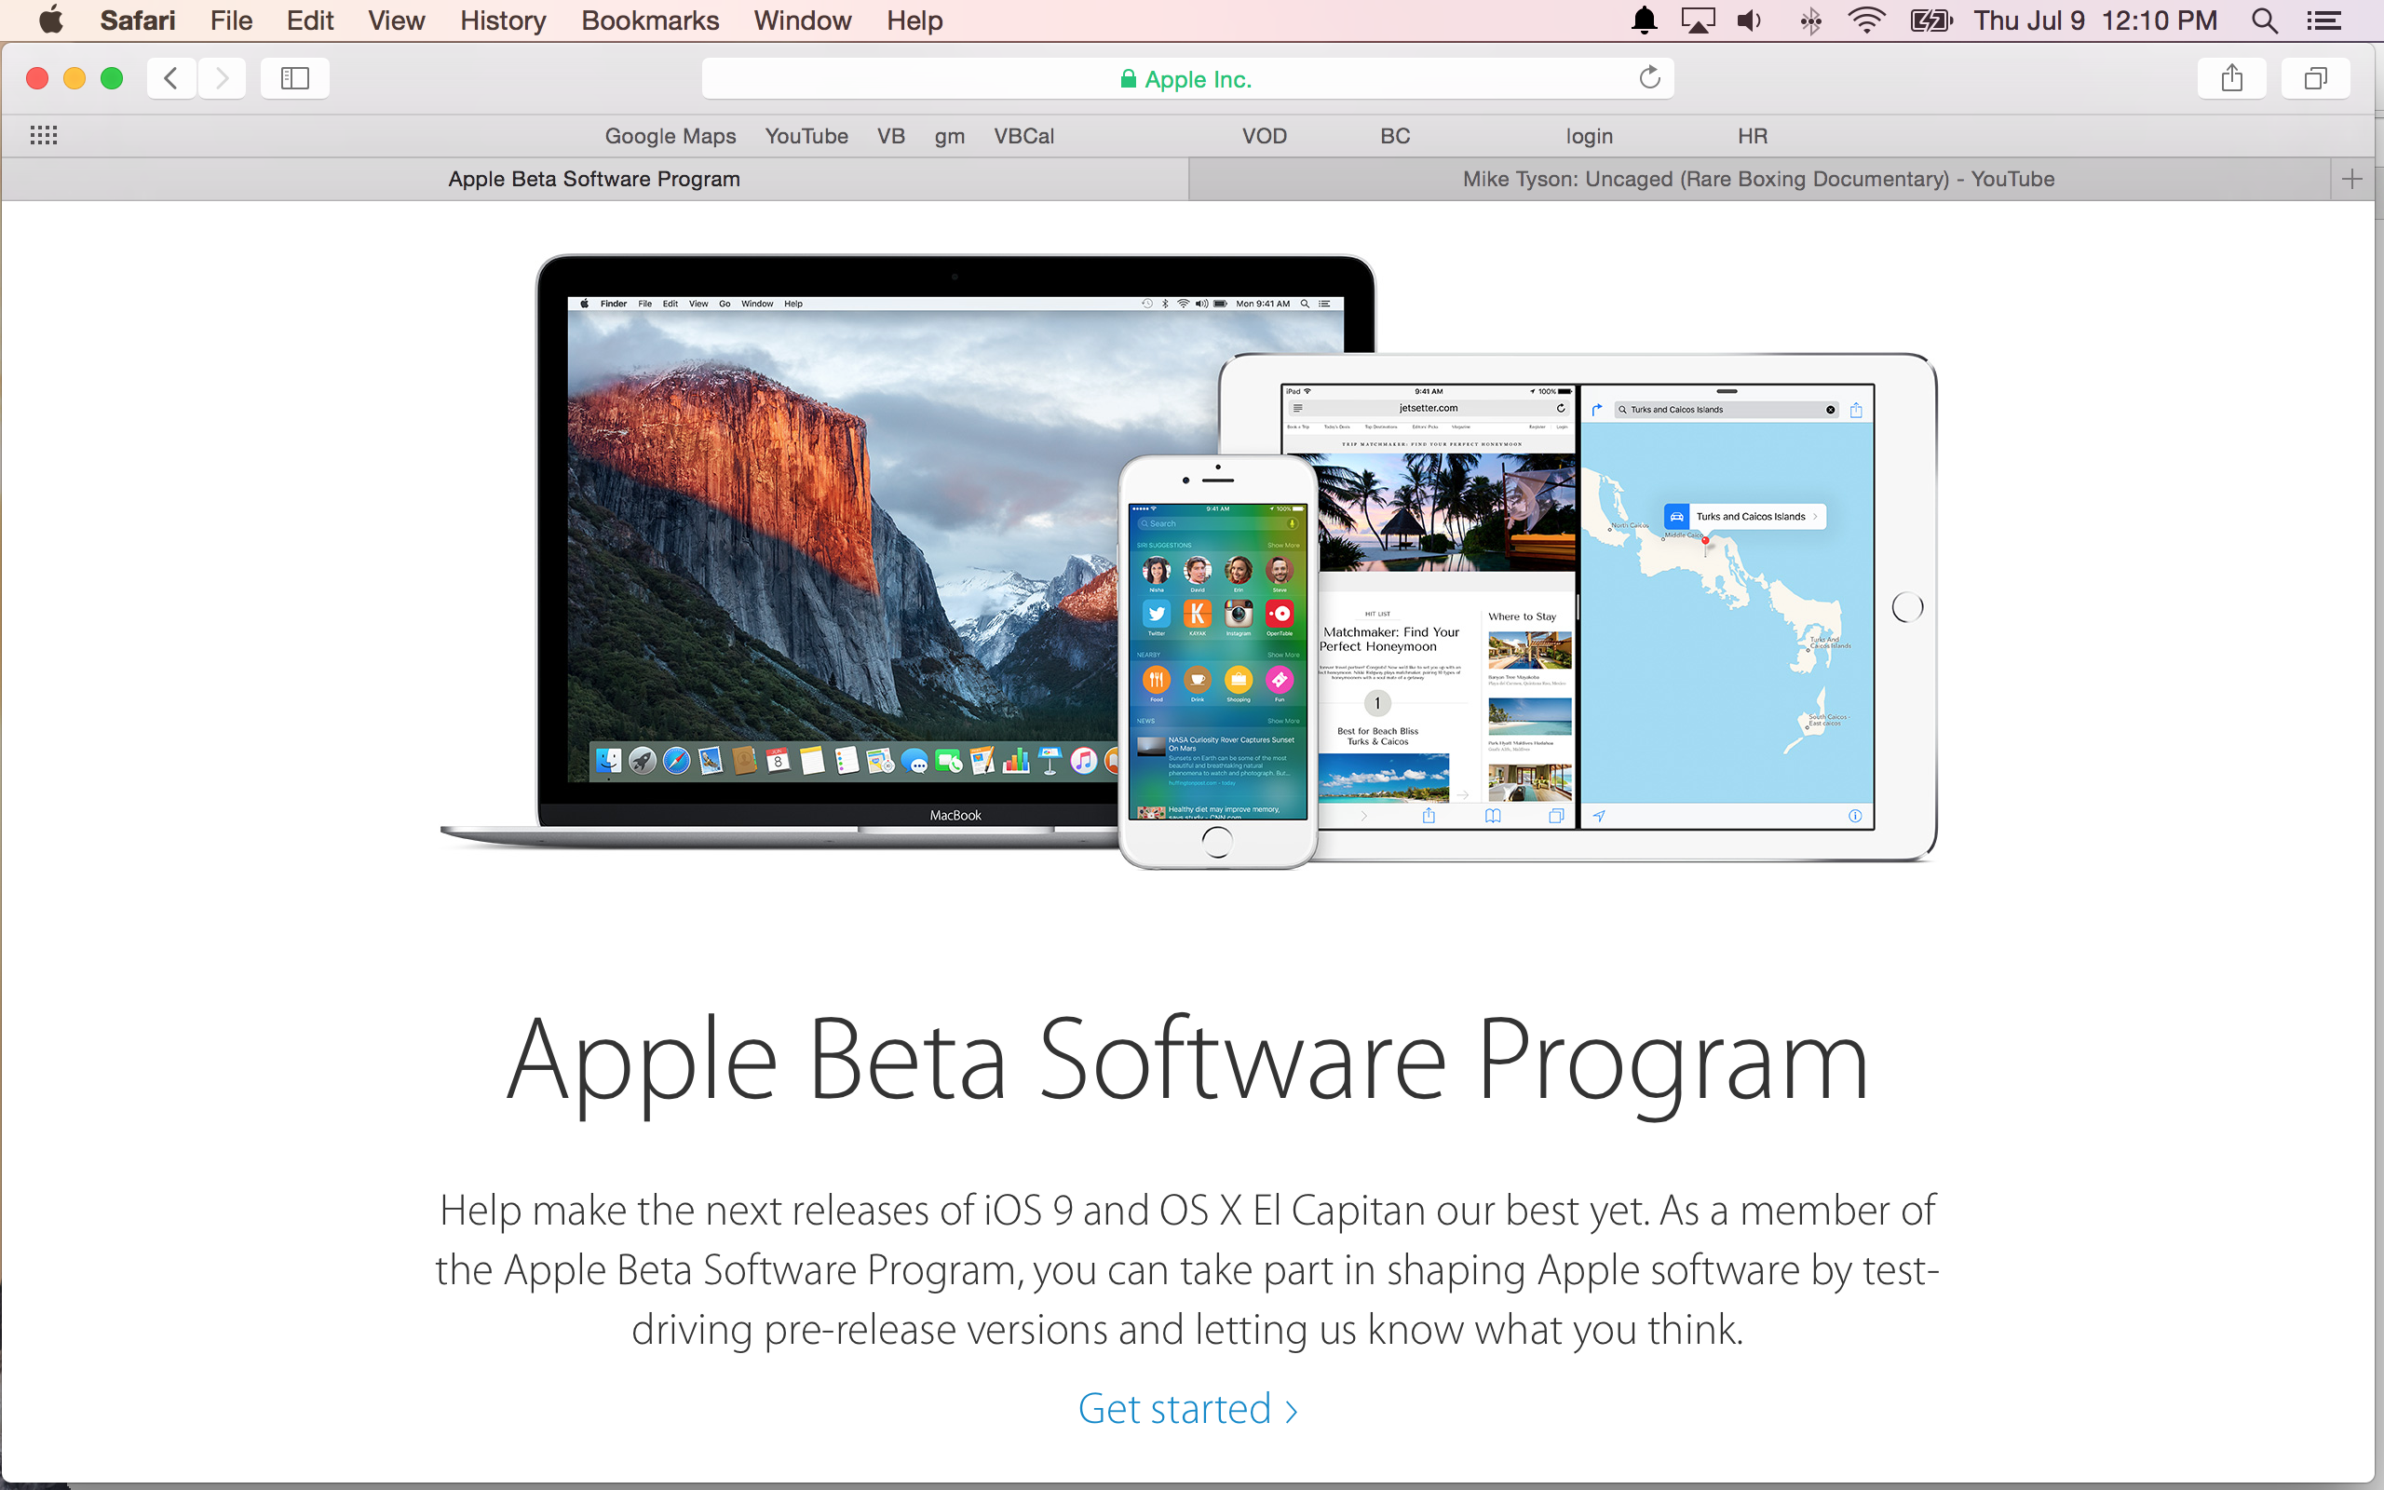
Task: Go back with the back arrow button
Action: tap(171, 78)
